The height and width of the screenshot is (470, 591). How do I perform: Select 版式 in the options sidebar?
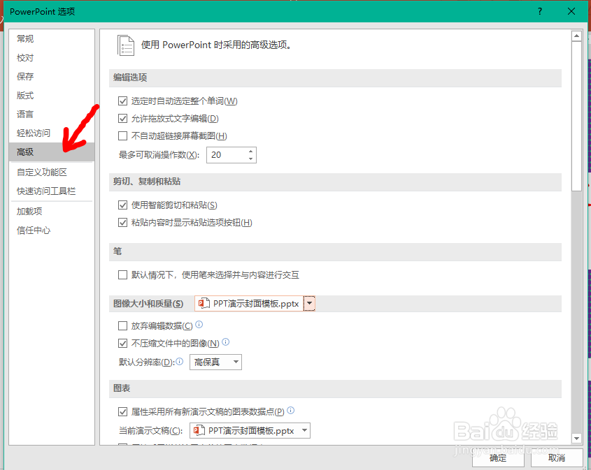point(52,95)
